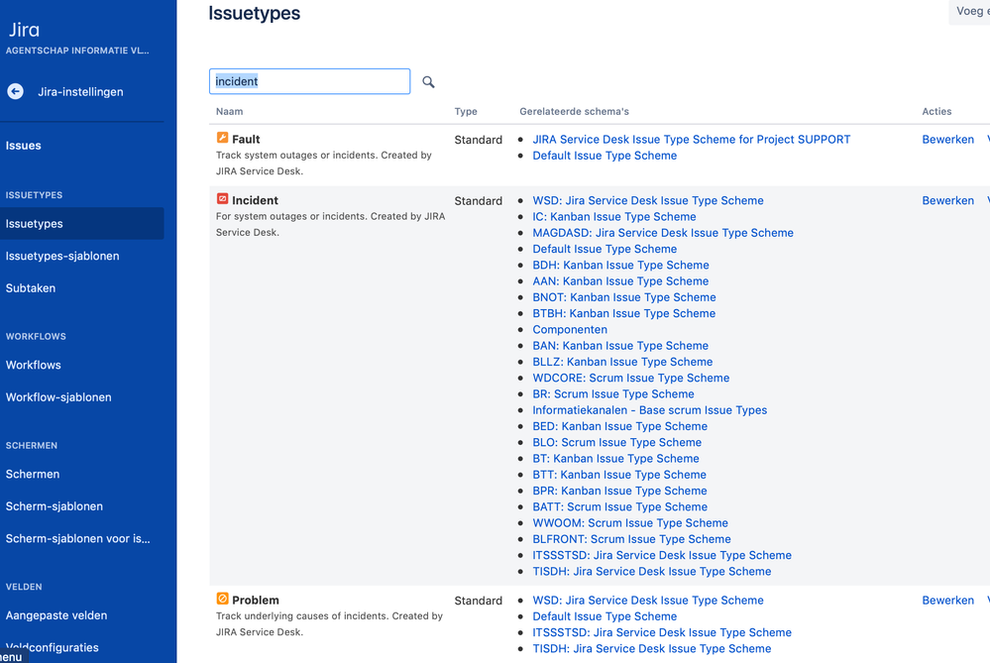This screenshot has width=990, height=663.
Task: Open the Issues section in sidebar
Action: click(24, 146)
